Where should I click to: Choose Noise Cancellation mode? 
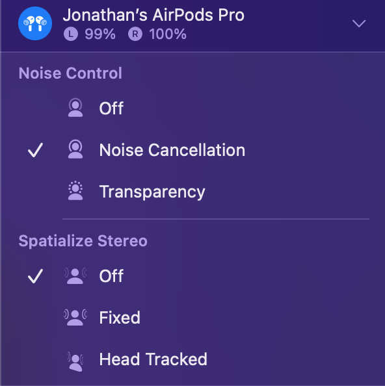(x=192, y=149)
